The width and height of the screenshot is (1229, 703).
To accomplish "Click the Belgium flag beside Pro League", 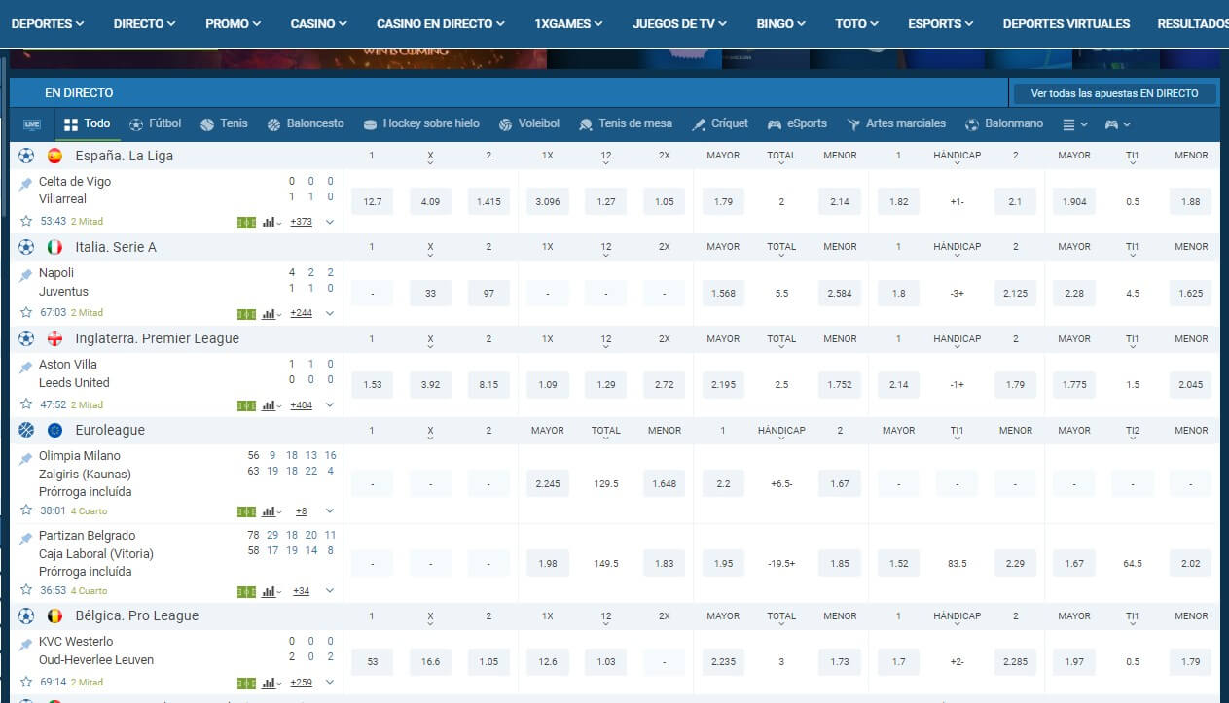I will point(54,615).
